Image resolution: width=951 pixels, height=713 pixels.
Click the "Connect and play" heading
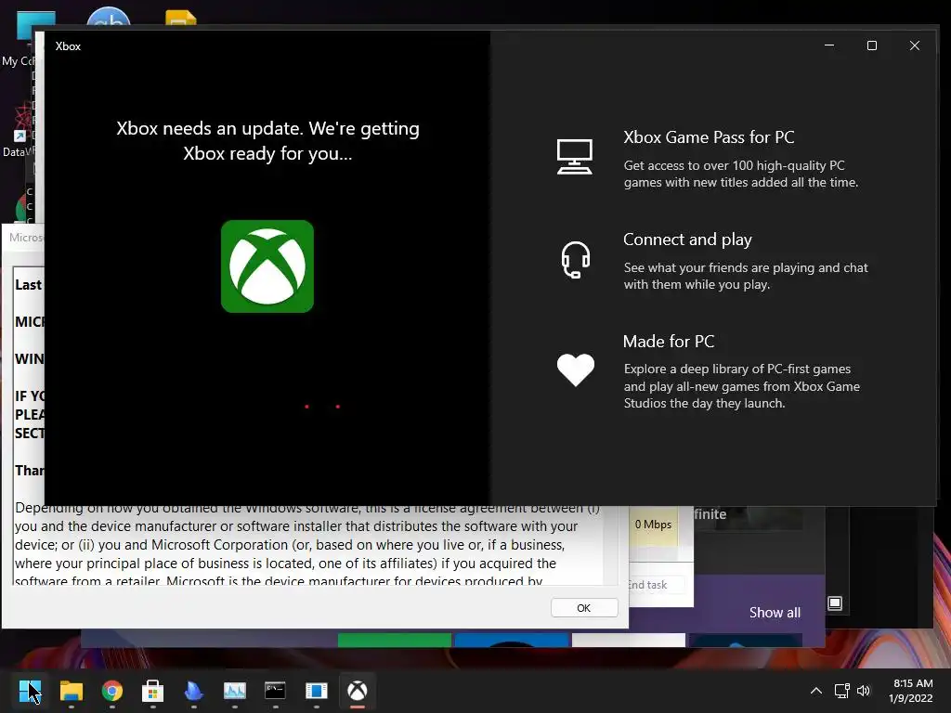pos(687,240)
